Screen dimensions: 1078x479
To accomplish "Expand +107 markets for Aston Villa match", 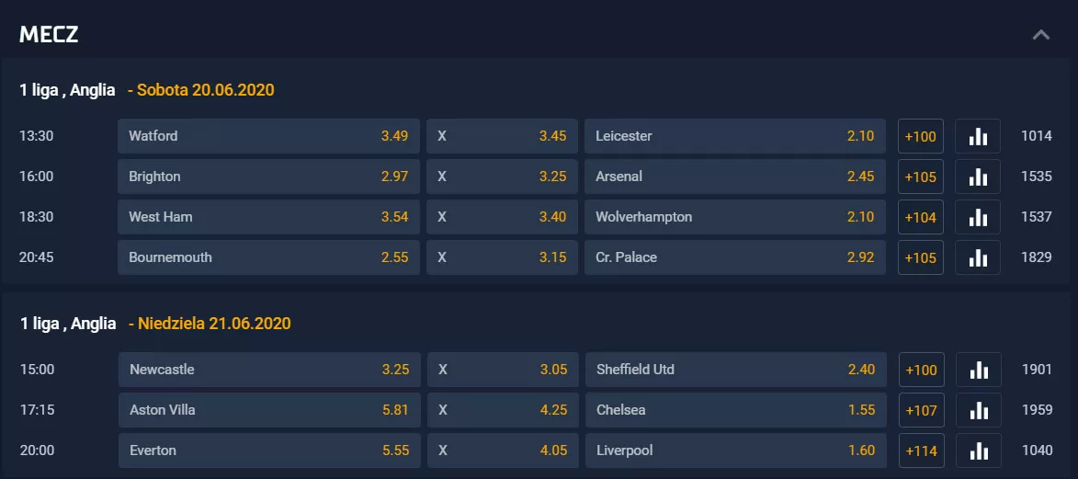I will coord(921,410).
